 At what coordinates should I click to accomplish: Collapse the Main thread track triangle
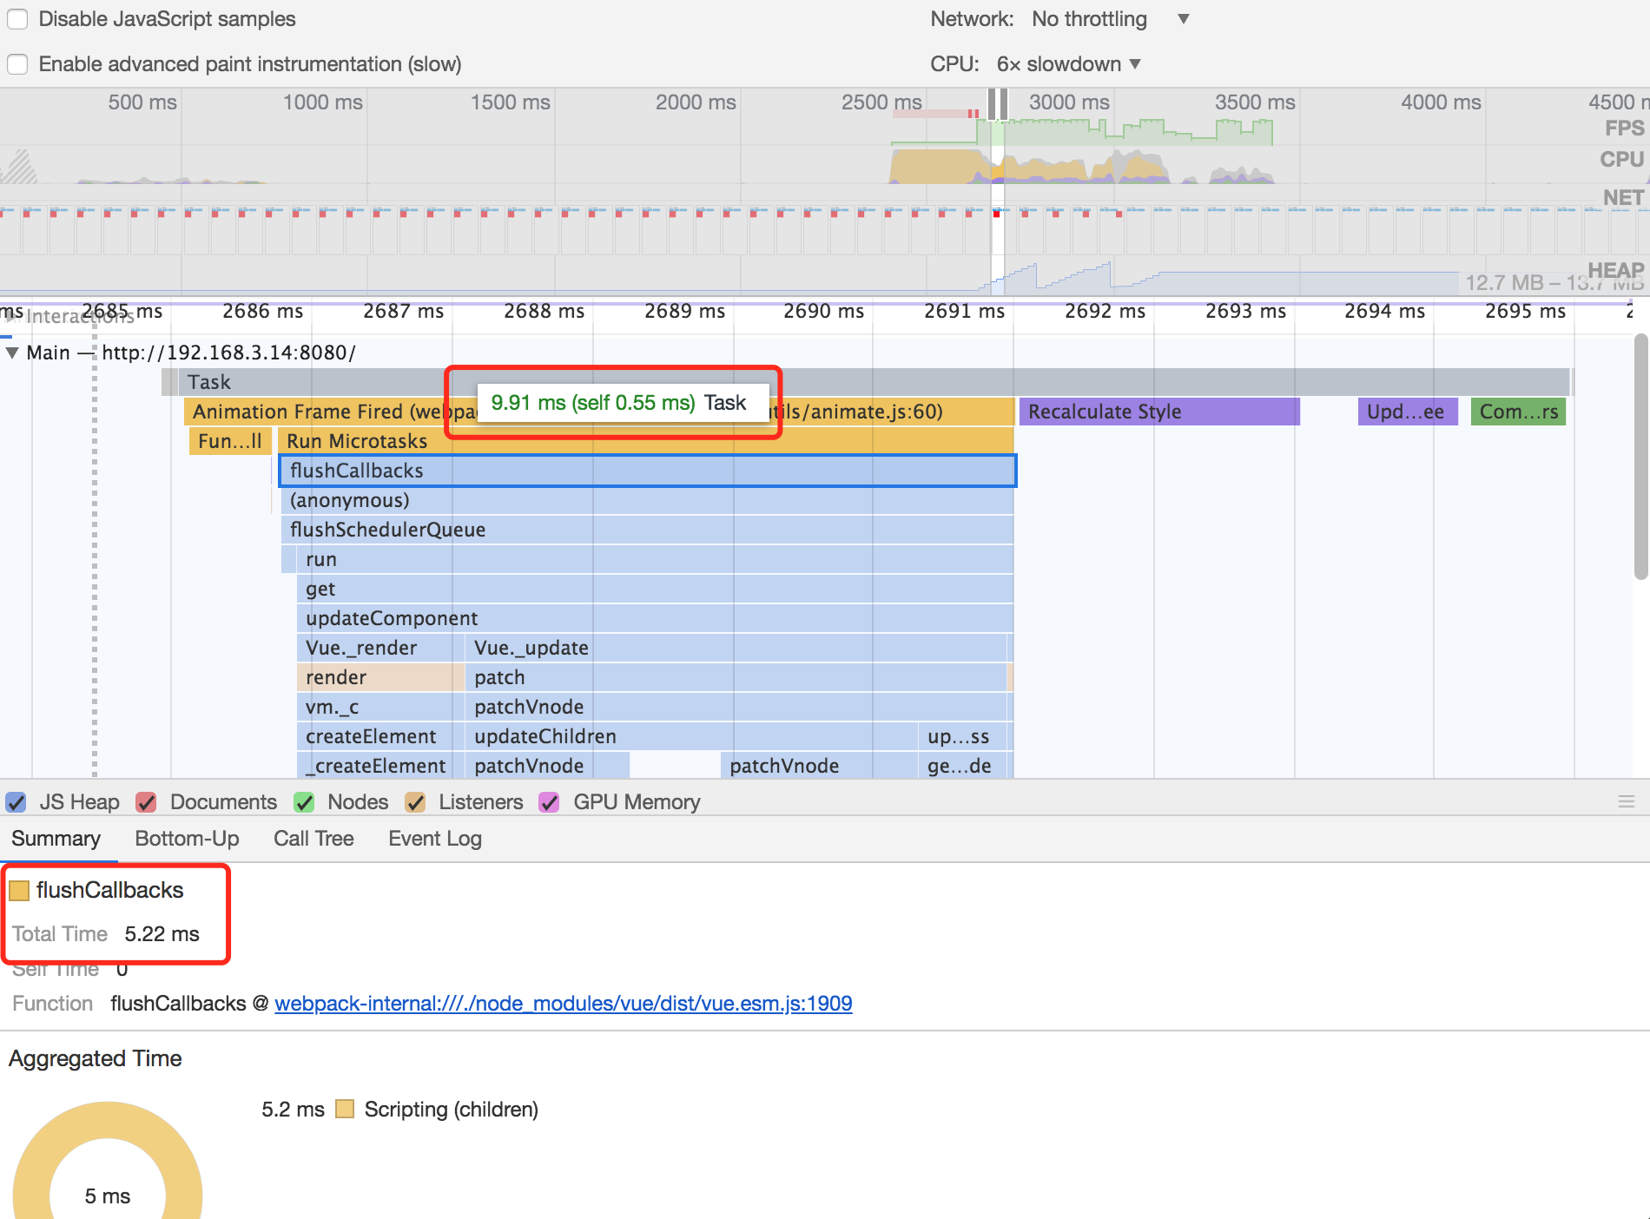click(x=12, y=353)
